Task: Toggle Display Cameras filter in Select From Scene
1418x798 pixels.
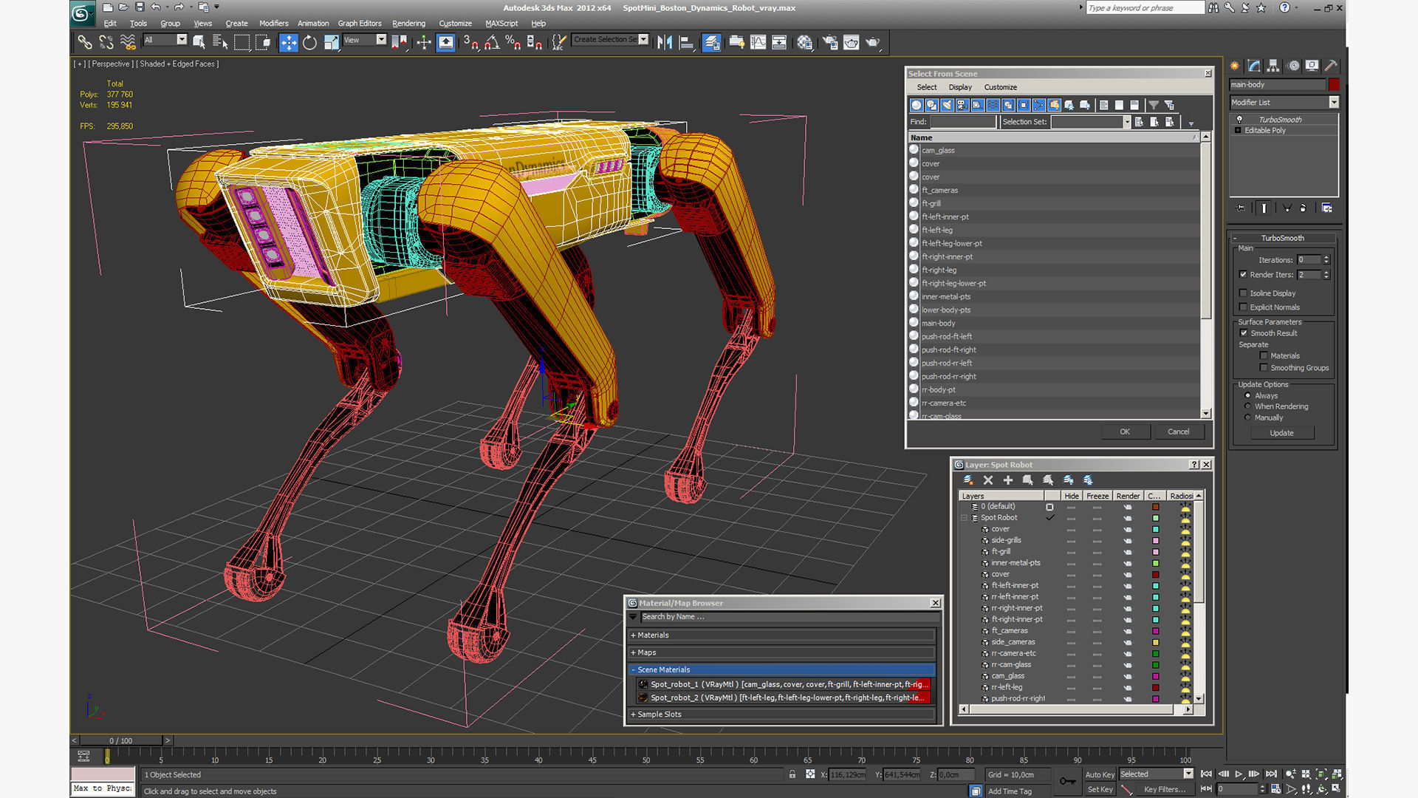Action: tap(962, 105)
